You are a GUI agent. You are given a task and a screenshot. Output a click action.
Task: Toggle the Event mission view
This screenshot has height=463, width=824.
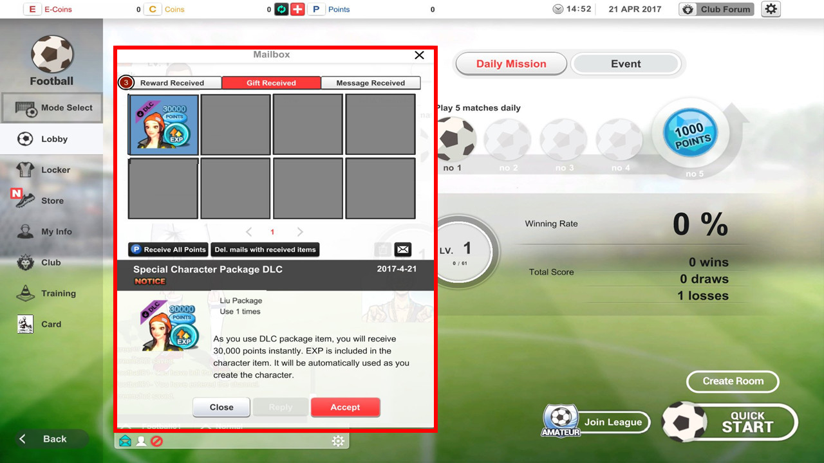[625, 64]
